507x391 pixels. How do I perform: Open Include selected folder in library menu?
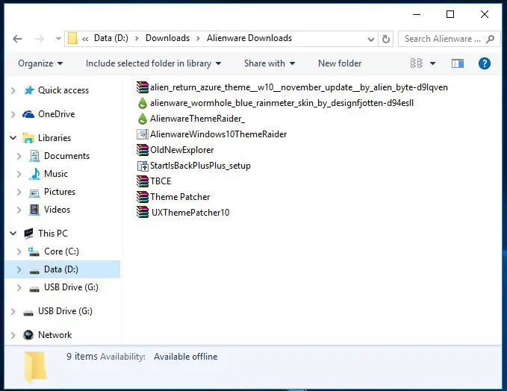(154, 63)
